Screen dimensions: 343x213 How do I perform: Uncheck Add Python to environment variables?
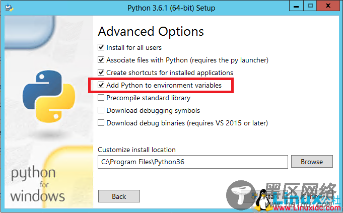[101, 85]
